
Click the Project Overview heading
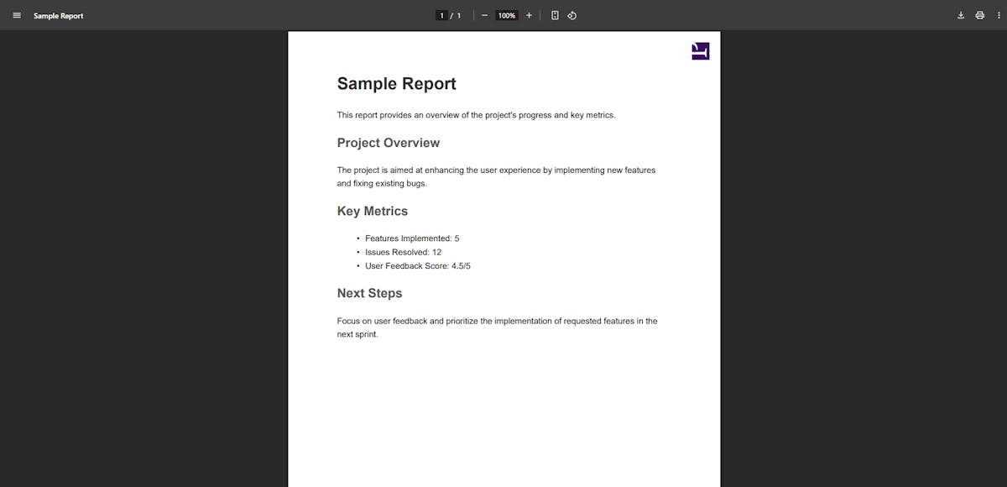coord(389,143)
